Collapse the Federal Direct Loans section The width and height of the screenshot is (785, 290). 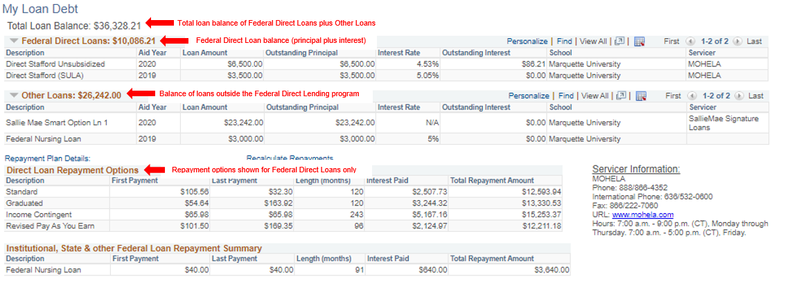tap(13, 41)
